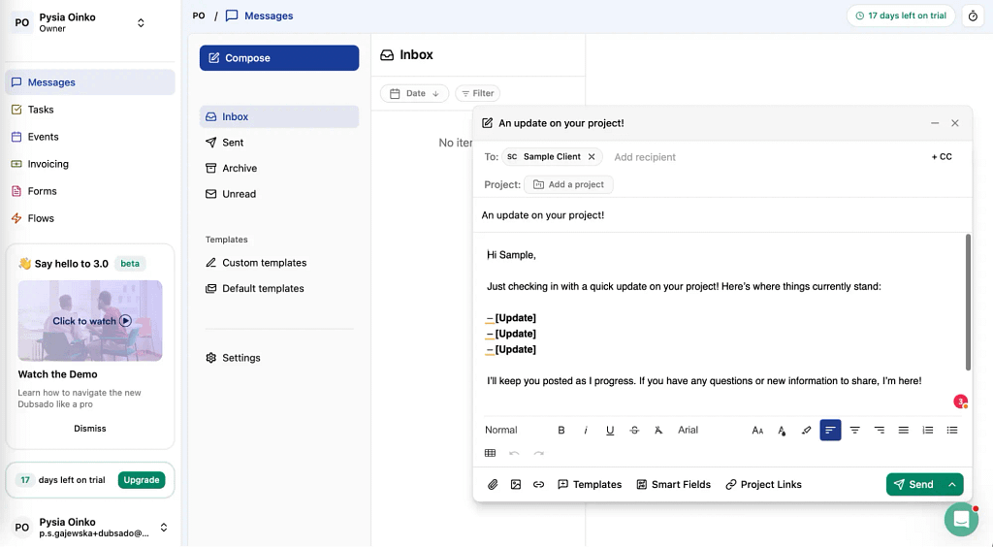Click the 17 days left on trial badge
993x547 pixels.
[x=901, y=16]
